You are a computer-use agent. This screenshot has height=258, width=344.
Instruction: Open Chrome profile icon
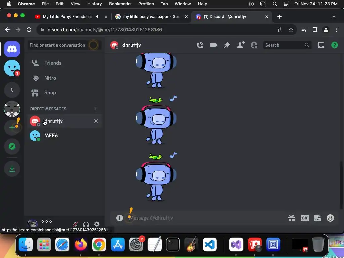pyautogui.click(x=326, y=30)
